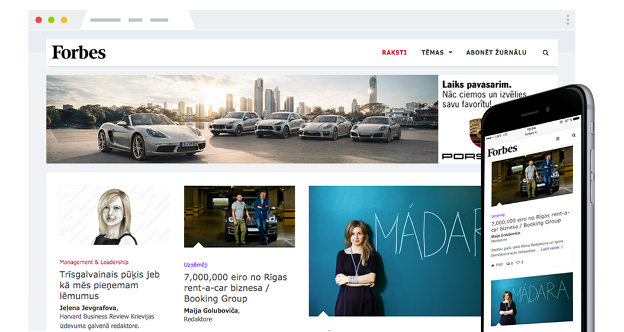Viewport: 624px width, 332px height.
Task: Open the parking garage photo thumbnail on desktop
Action: pyautogui.click(x=239, y=216)
